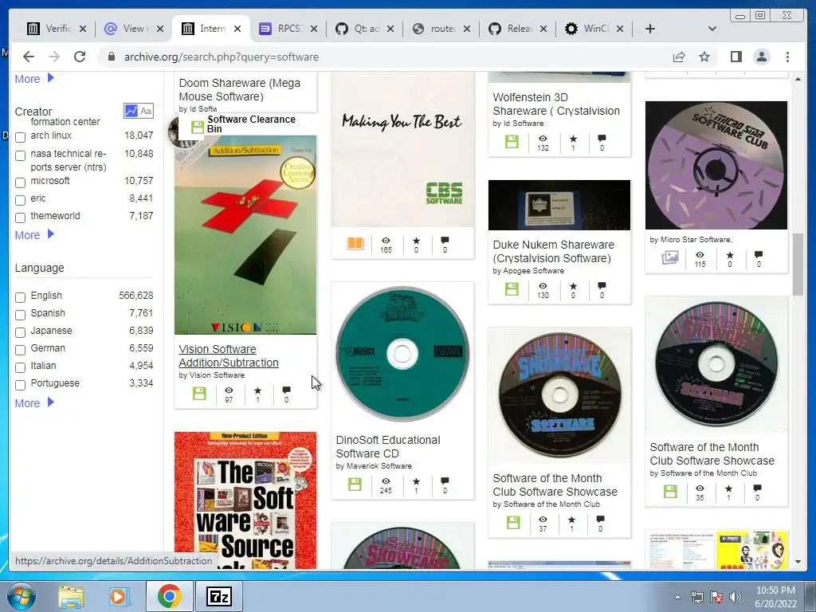This screenshot has height=612, width=816.
Task: Open a new browser tab
Action: point(650,29)
